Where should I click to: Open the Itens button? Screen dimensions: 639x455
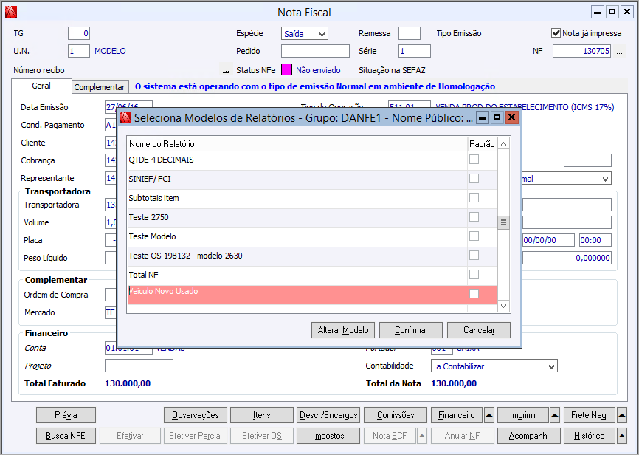262,415
